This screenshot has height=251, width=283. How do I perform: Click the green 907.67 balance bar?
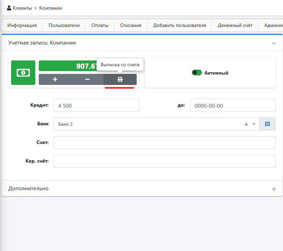pyautogui.click(x=88, y=66)
